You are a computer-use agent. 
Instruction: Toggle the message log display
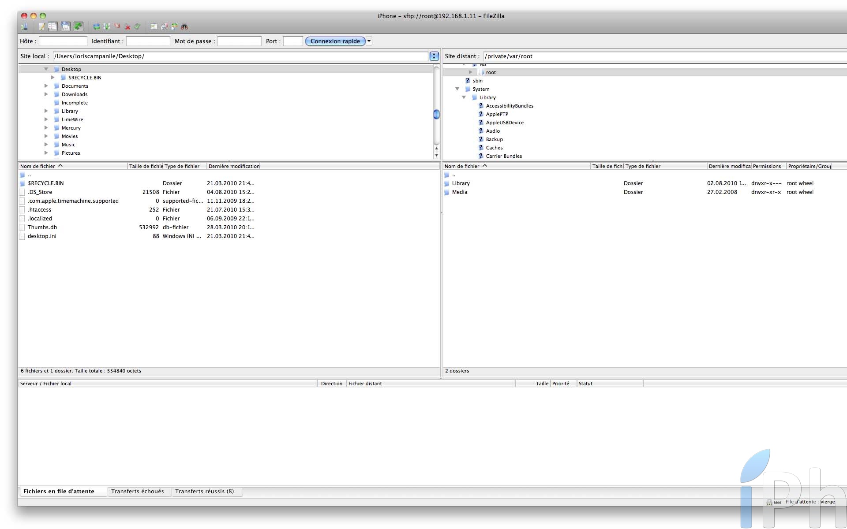41,27
